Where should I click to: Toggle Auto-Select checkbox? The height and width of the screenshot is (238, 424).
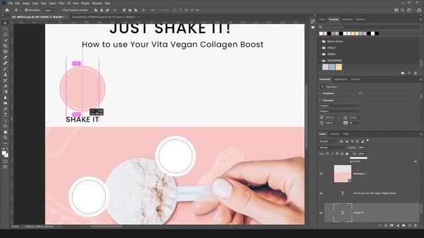point(26,10)
